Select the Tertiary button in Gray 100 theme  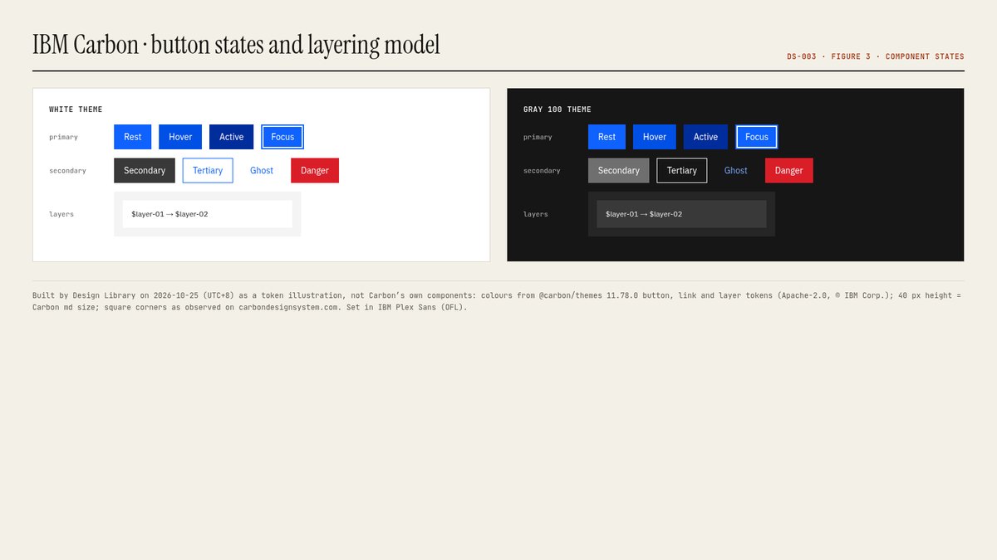click(x=682, y=171)
